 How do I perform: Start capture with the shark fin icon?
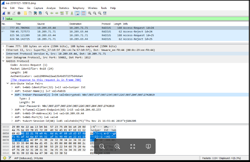pyautogui.click(x=4, y=13)
